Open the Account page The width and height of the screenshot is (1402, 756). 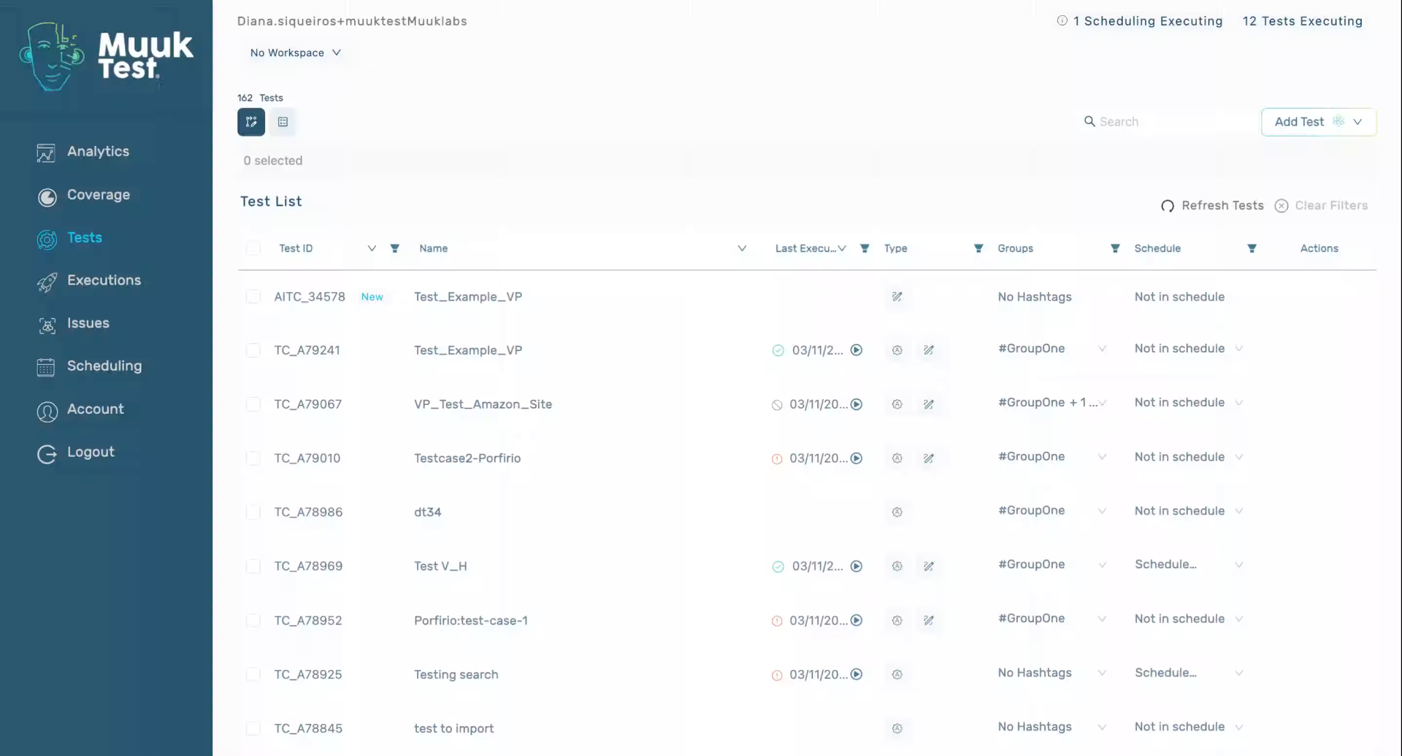tap(80, 409)
